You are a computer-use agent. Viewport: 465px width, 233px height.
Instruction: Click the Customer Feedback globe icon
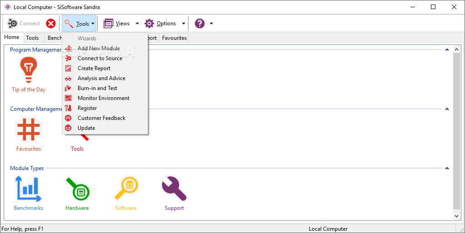click(68, 118)
